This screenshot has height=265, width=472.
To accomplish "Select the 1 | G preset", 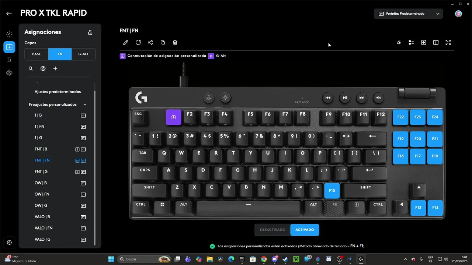I will click(x=38, y=138).
